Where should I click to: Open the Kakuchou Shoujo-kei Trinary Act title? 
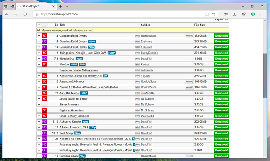[81, 76]
